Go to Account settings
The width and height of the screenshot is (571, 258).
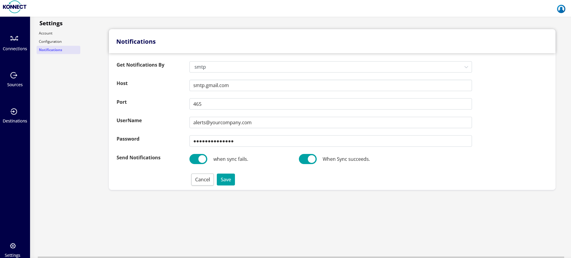(x=46, y=33)
